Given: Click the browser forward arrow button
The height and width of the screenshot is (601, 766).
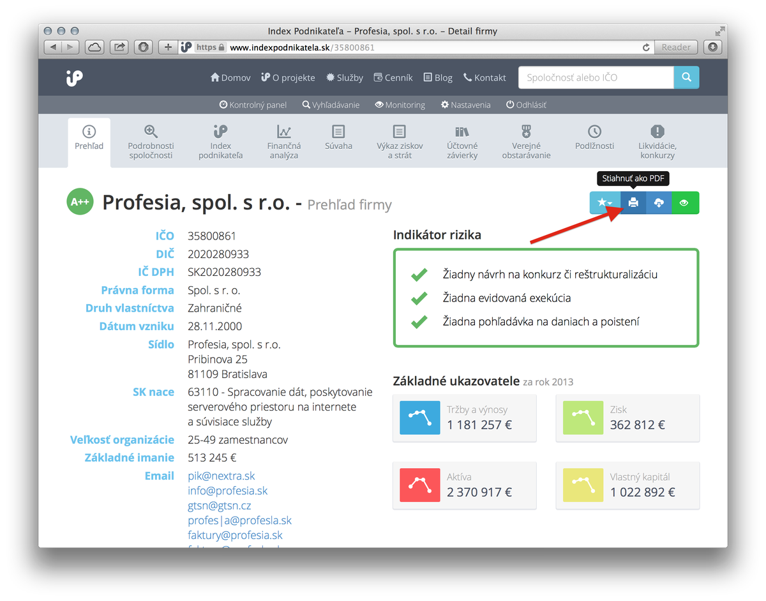Looking at the screenshot, I should (70, 47).
